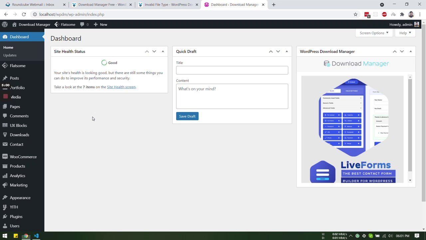The width and height of the screenshot is (426, 240).
Task: Move WordPress Download Manager widget down
Action: (402, 51)
